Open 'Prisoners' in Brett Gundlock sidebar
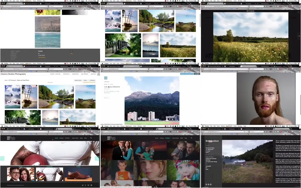This screenshot has height=188, width=301. (208, 151)
